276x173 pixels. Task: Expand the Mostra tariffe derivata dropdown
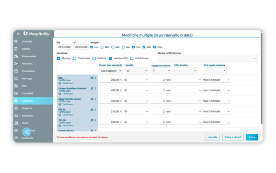[x=207, y=58]
